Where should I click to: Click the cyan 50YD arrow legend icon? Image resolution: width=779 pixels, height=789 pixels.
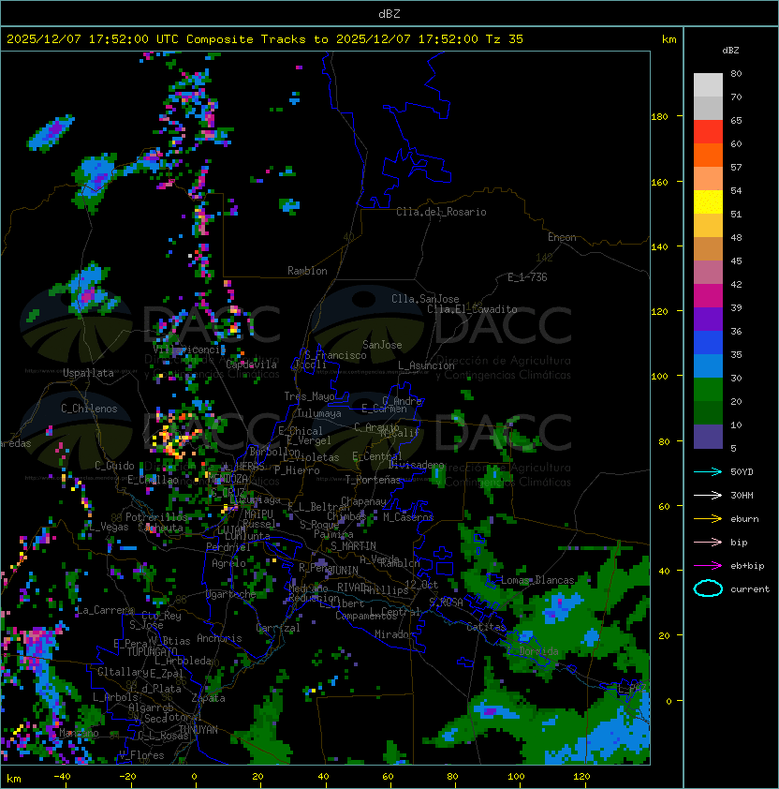pos(708,471)
